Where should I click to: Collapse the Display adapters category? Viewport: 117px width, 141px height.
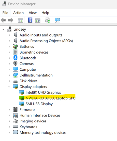(x=9, y=87)
